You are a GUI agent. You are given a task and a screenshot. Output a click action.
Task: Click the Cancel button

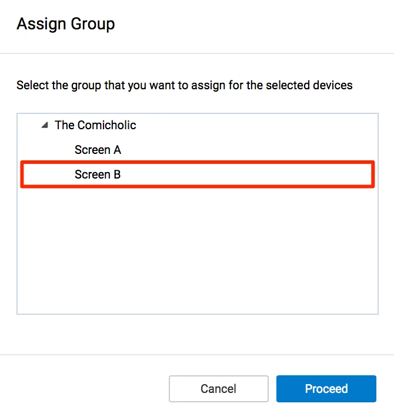pos(218,389)
